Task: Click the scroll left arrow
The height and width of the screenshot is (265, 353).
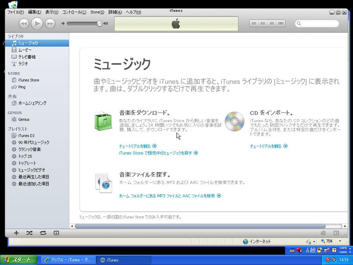Action: (x=72, y=226)
